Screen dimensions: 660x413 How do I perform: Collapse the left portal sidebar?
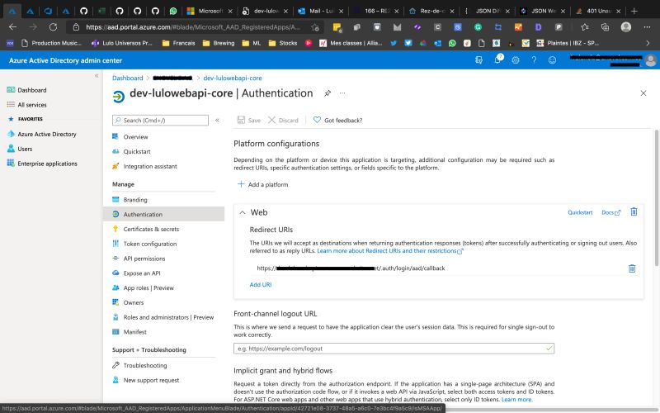(x=97, y=76)
